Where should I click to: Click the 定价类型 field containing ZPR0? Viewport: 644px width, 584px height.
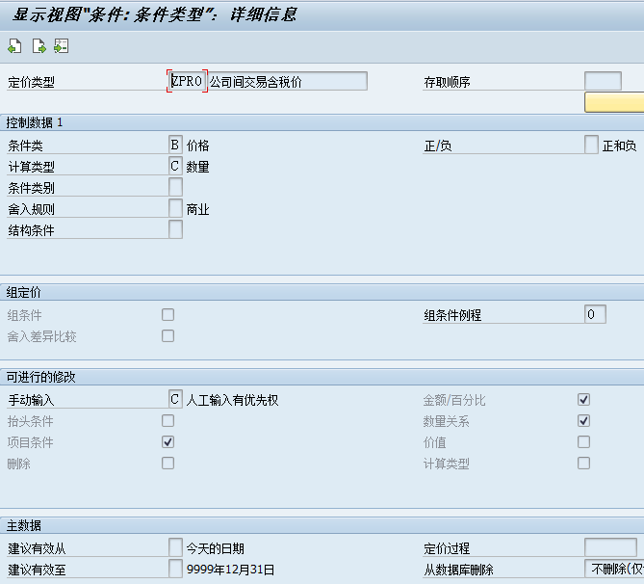[188, 81]
